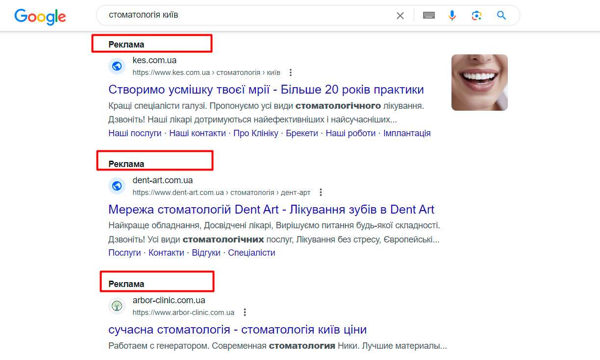Open 'Створимо усмішку твоєї мрії' ad title
This screenshot has height=360, width=600.
click(266, 90)
